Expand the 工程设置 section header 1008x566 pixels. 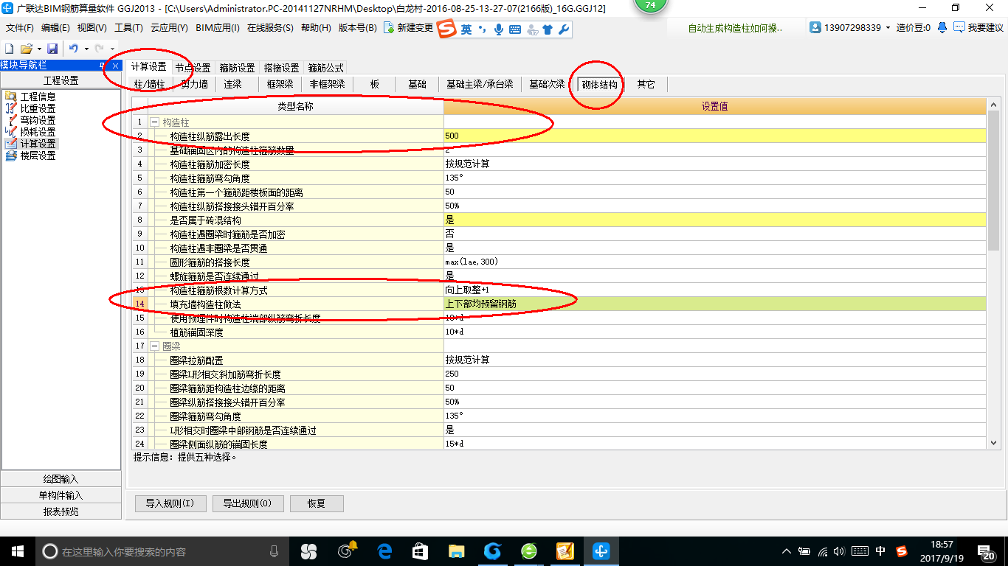tap(61, 81)
